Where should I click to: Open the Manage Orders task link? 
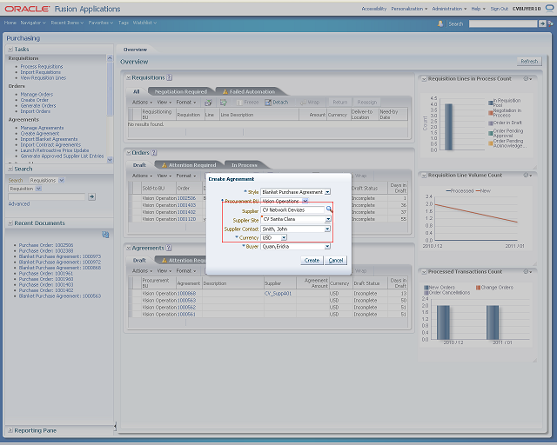click(x=37, y=95)
